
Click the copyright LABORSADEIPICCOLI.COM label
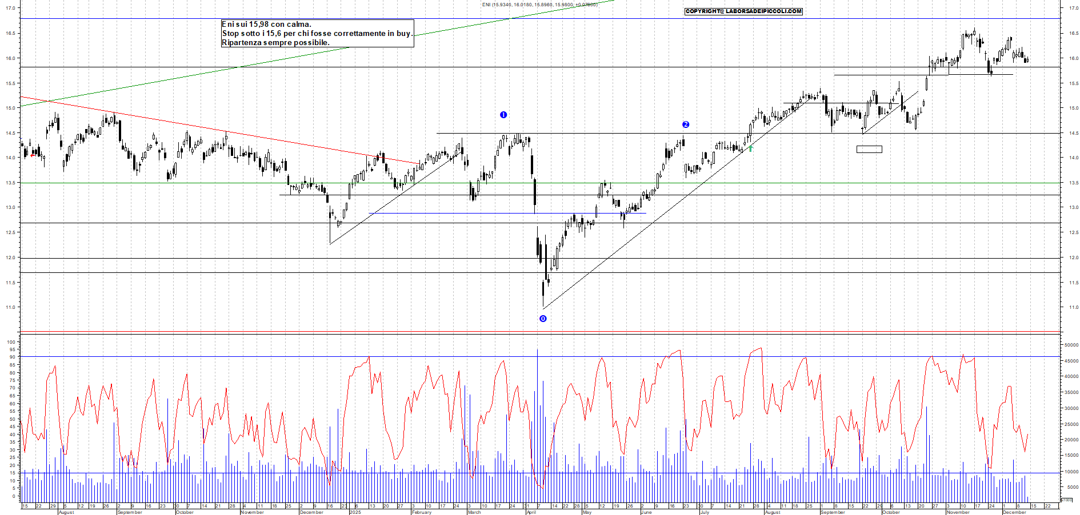click(743, 11)
